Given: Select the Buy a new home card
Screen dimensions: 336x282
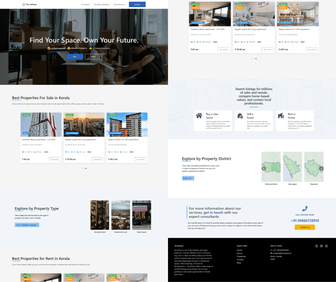Looking at the screenshot, I should click(213, 121).
